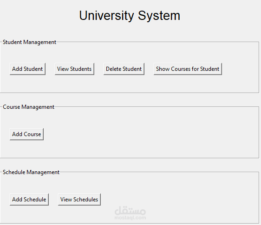Click the Add Course button

click(x=26, y=134)
